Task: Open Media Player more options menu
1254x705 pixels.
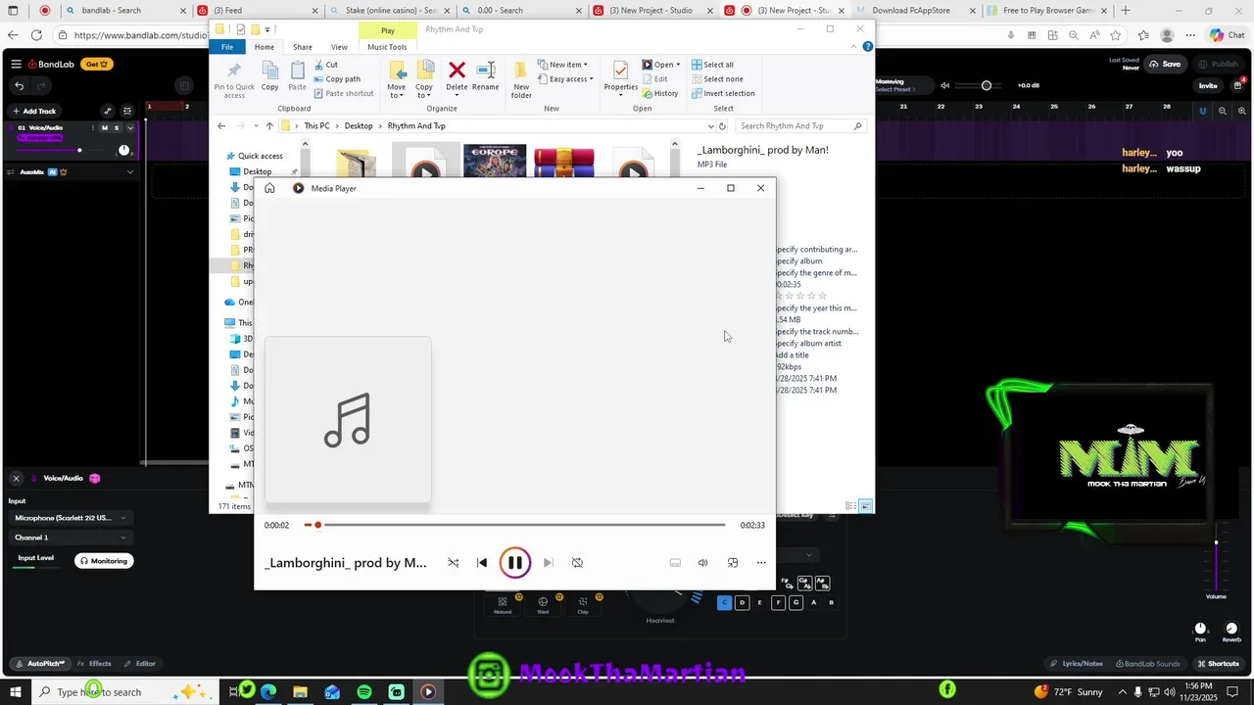Action: (x=761, y=563)
